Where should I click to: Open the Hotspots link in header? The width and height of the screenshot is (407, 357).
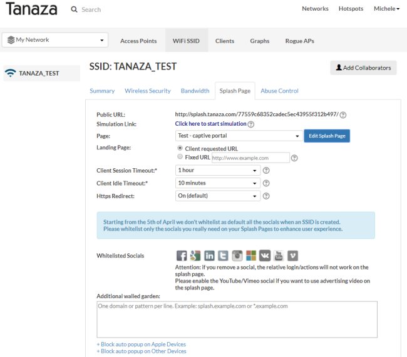pos(351,9)
